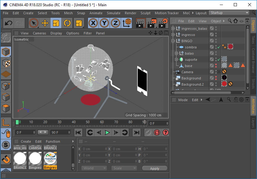The image size is (257, 179).
Task: Click the Make Editable icon in left sidebar
Action: [x=6, y=38]
